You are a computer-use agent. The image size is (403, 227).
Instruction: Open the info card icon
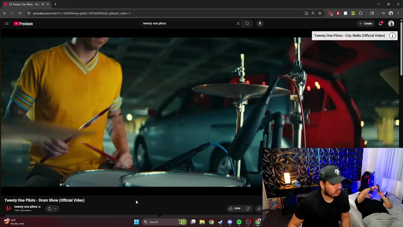[392, 36]
